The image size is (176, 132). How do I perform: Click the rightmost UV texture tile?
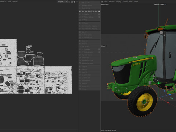point(58,80)
